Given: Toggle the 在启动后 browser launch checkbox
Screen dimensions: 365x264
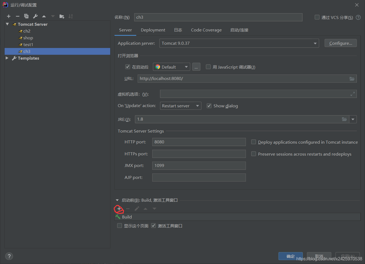Looking at the screenshot, I should click(128, 67).
